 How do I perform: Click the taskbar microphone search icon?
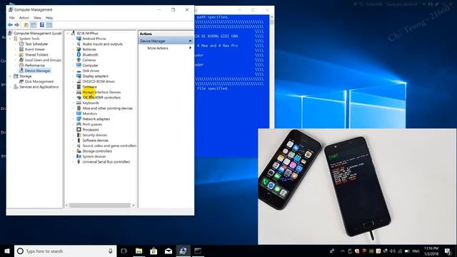(x=111, y=251)
